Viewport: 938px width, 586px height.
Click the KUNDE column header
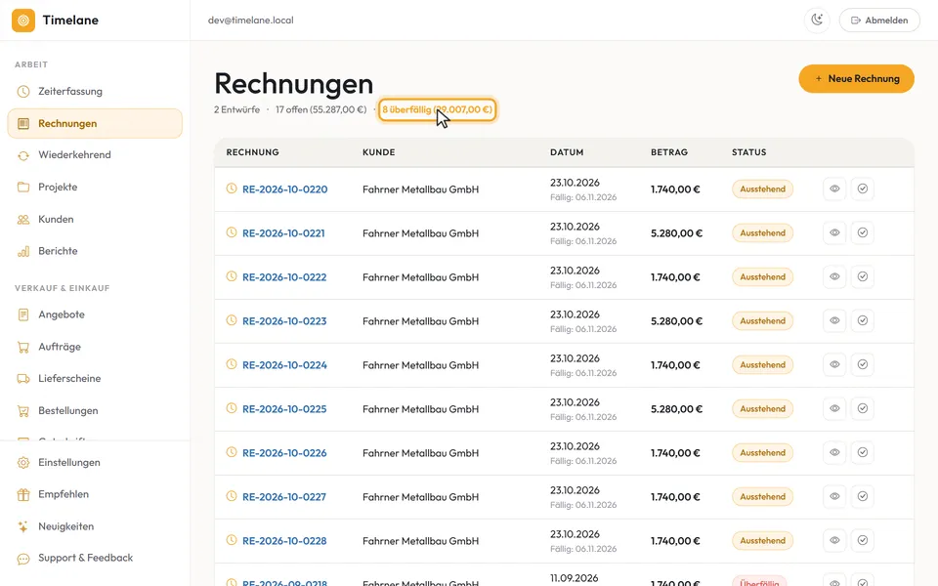pos(379,152)
